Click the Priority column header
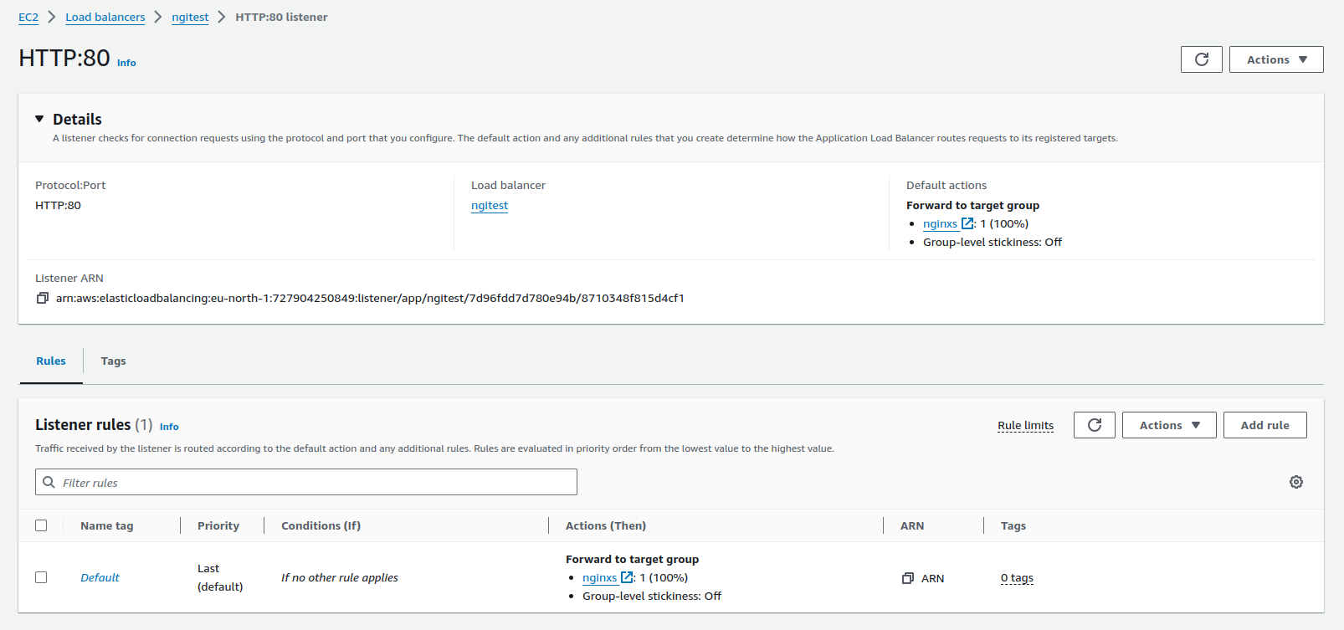The height and width of the screenshot is (630, 1344). pos(218,525)
